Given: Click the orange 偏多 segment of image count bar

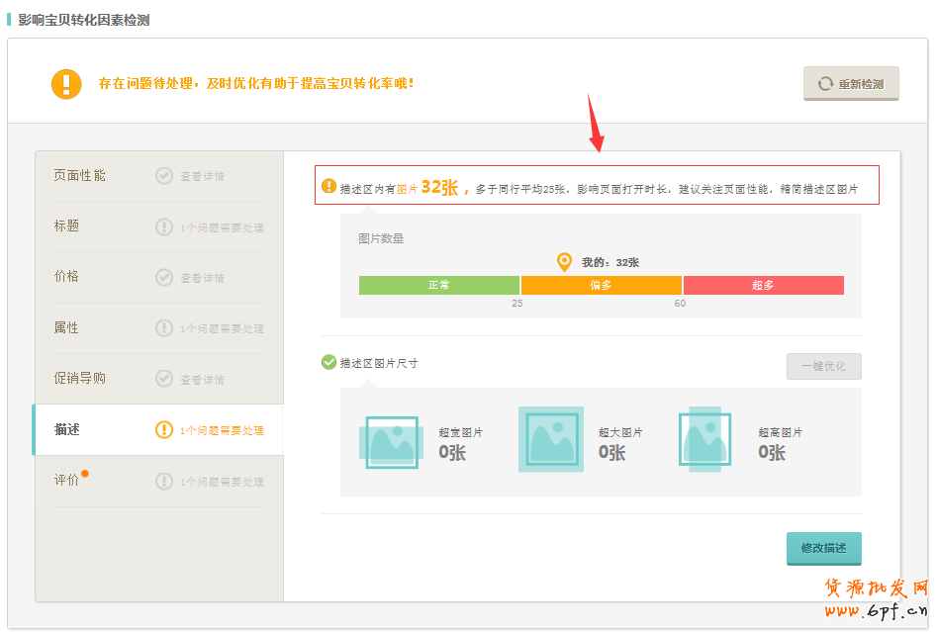Looking at the screenshot, I should point(602,285).
